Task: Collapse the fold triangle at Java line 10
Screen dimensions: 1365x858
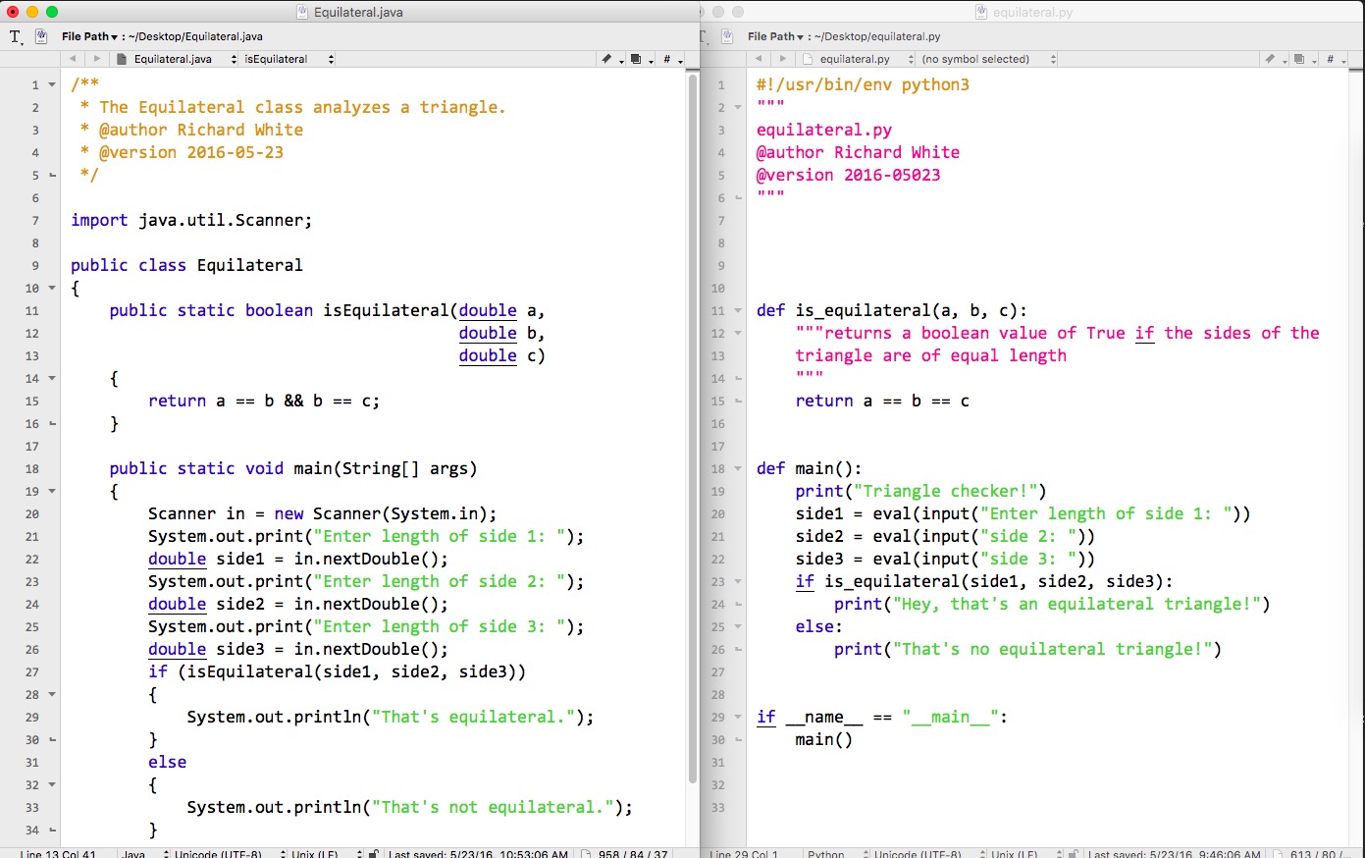Action: click(52, 288)
